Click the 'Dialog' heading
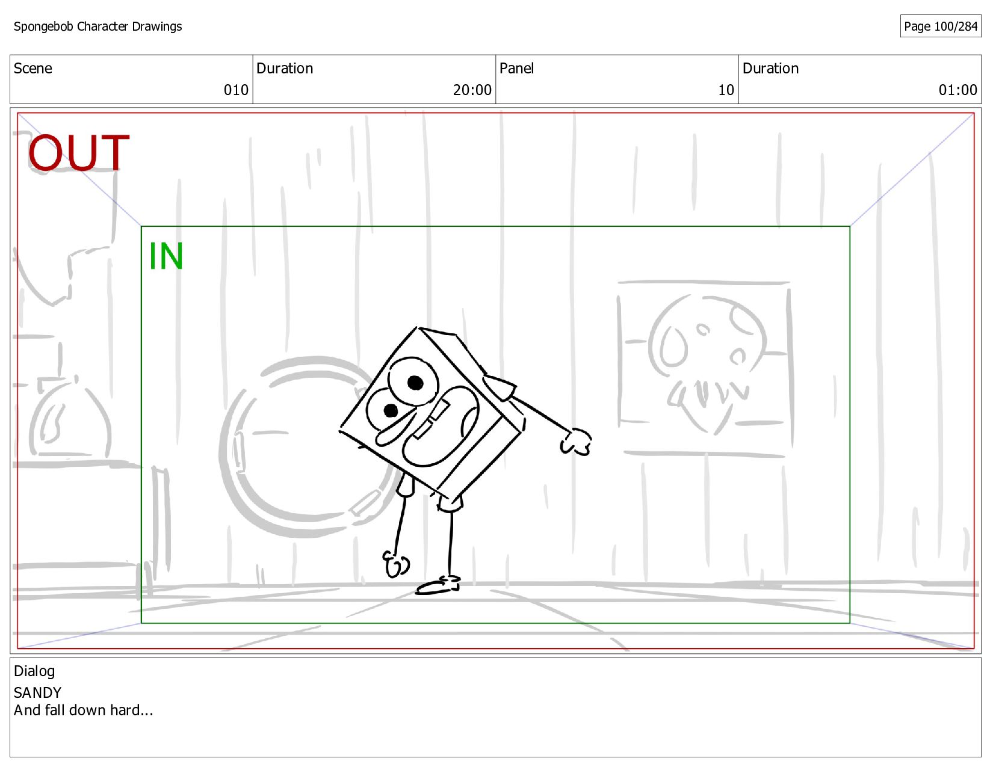 click(34, 671)
